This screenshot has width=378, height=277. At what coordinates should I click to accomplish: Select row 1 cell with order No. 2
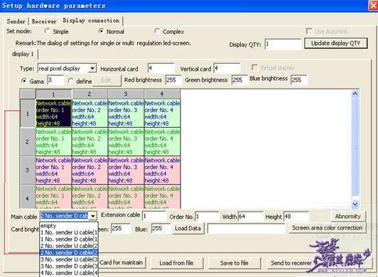coord(90,114)
